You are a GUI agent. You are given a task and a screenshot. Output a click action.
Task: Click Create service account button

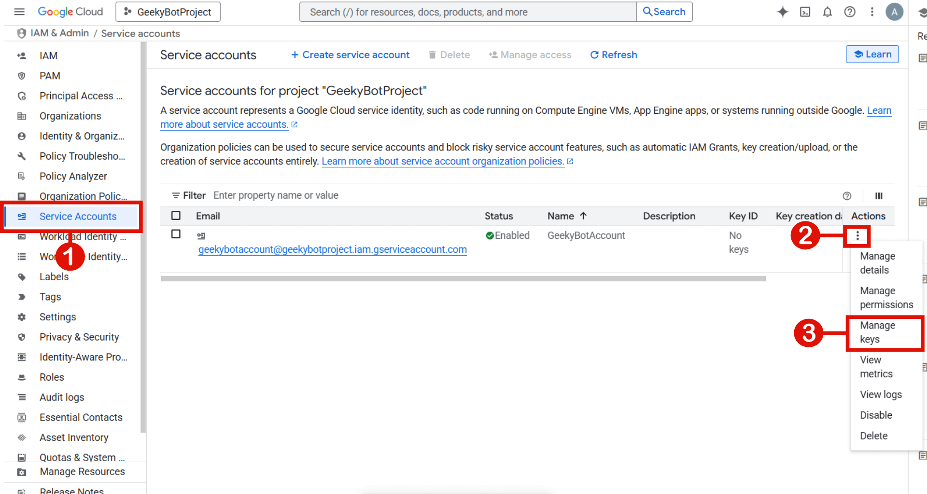(350, 55)
